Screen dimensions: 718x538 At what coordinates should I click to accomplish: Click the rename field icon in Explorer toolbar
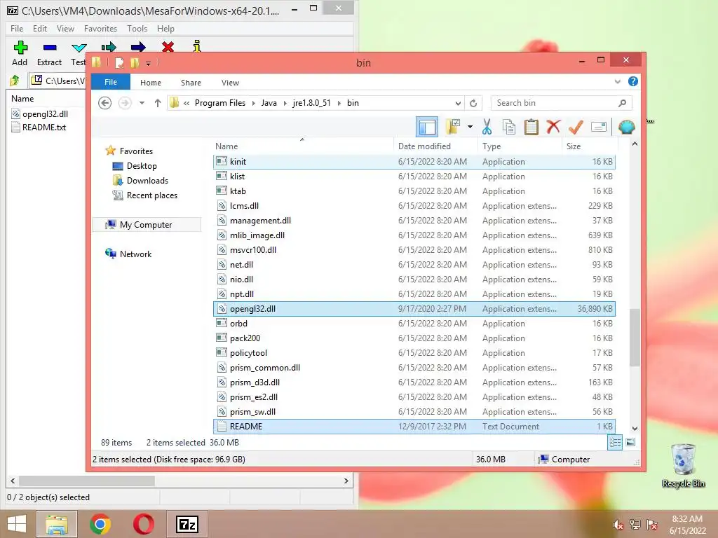click(x=599, y=127)
